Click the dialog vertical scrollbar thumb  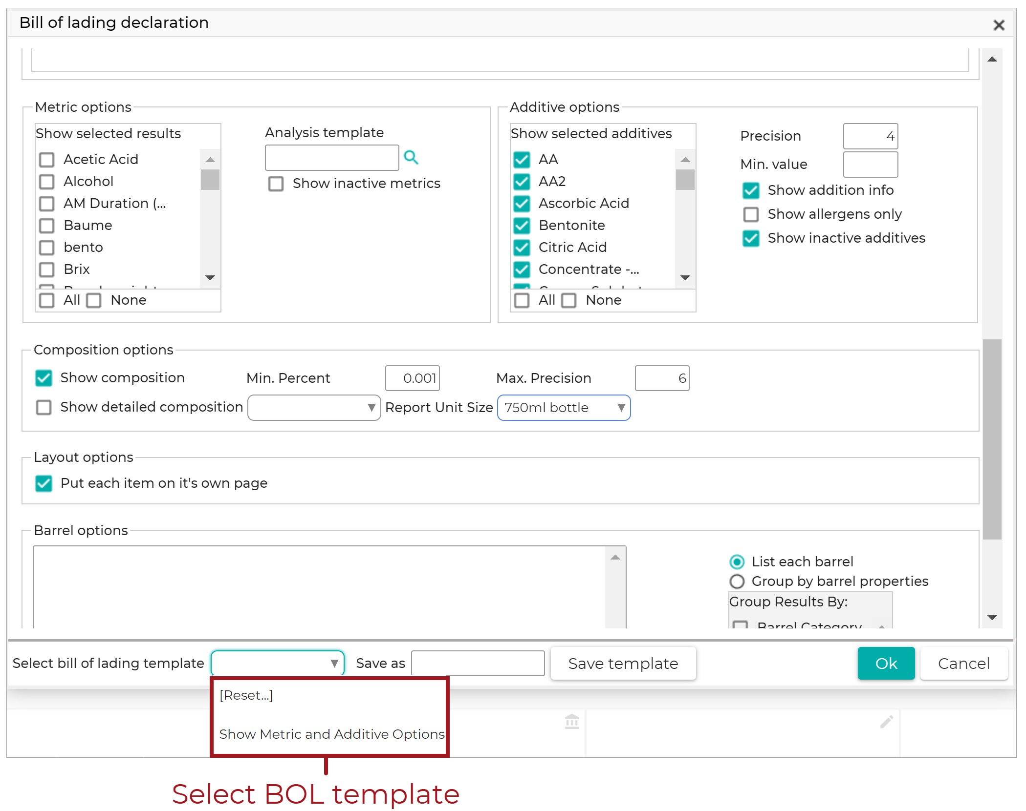coord(992,439)
